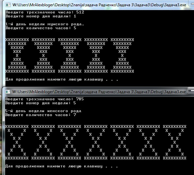Viewport: 194px width, 175px height.
Task: Click the middle solid hourglass of five
Action: 70,56
